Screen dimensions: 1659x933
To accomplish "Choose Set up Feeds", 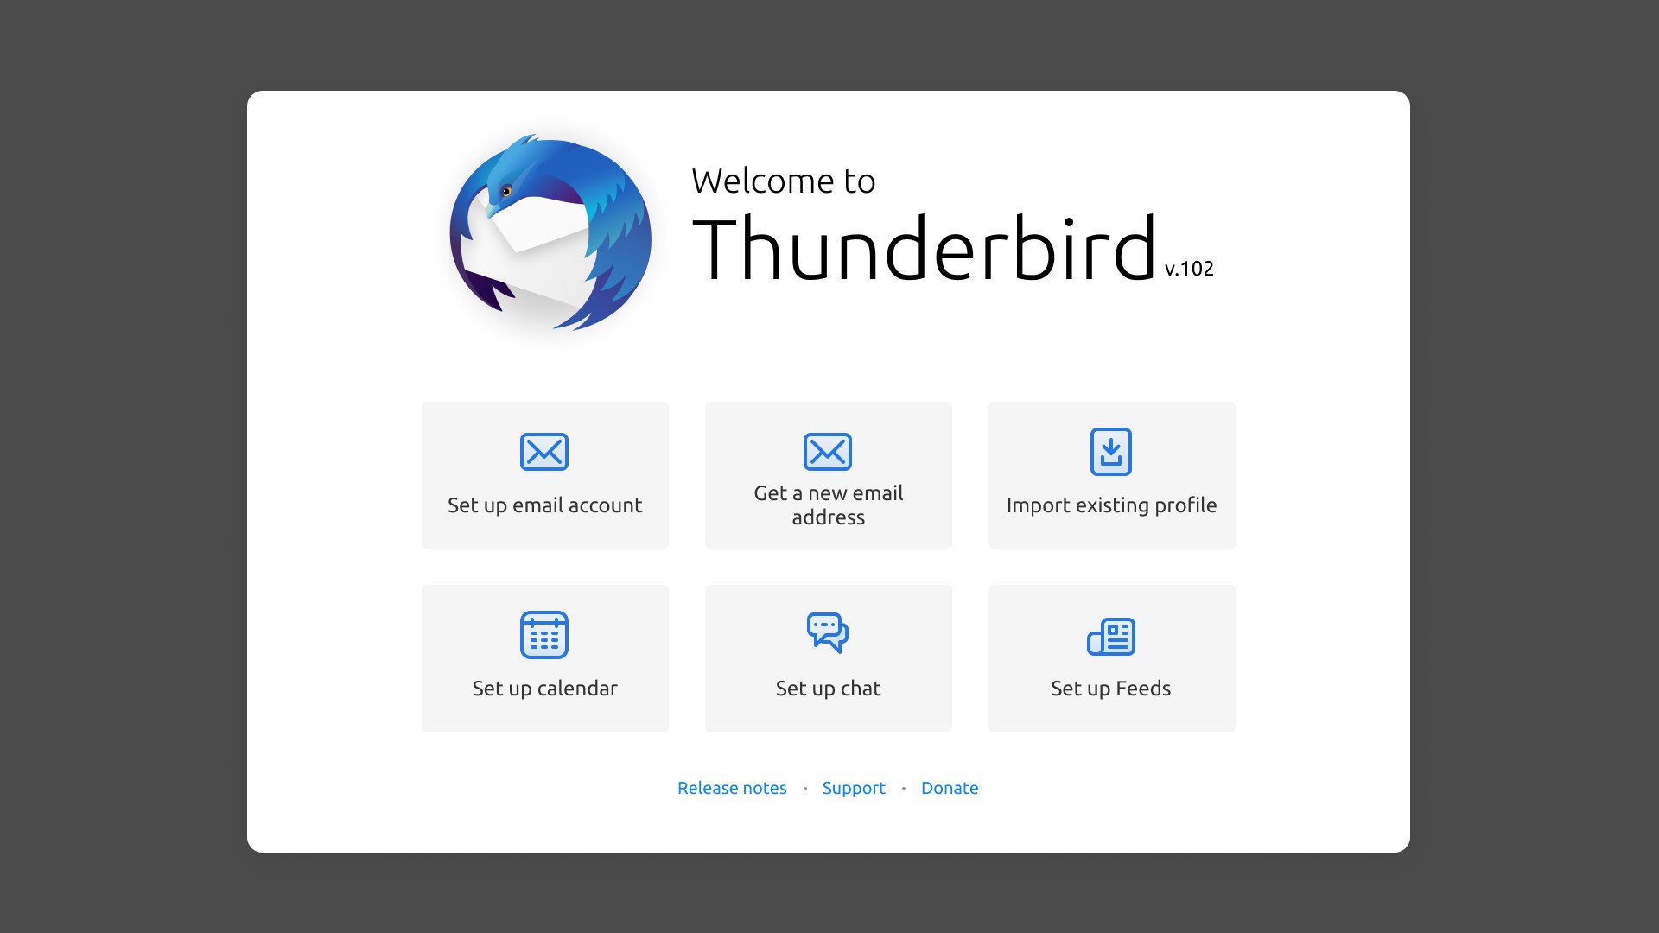I will click(x=1111, y=657).
